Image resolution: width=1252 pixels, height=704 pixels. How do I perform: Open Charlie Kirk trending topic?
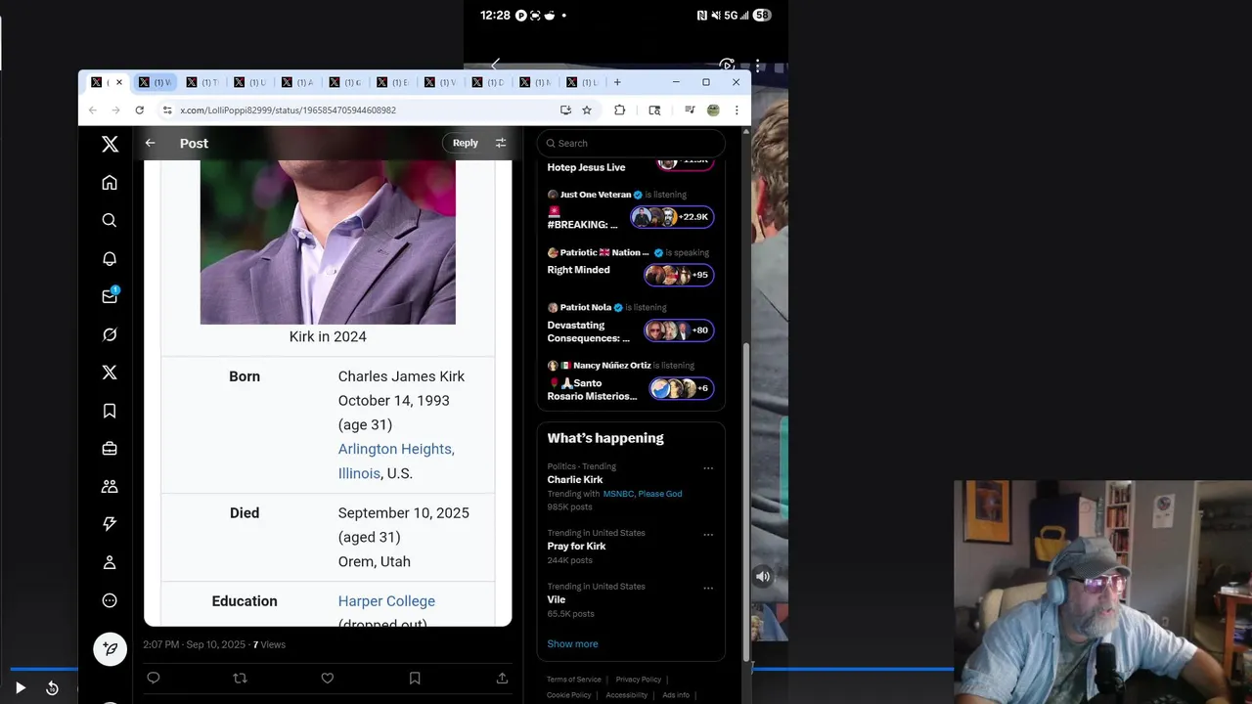coord(575,480)
